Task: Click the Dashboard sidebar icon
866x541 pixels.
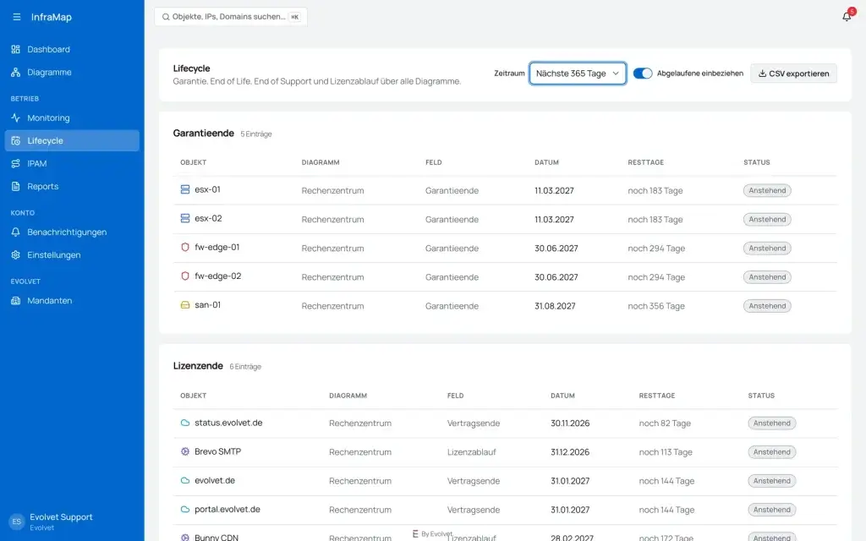Action: pyautogui.click(x=15, y=49)
